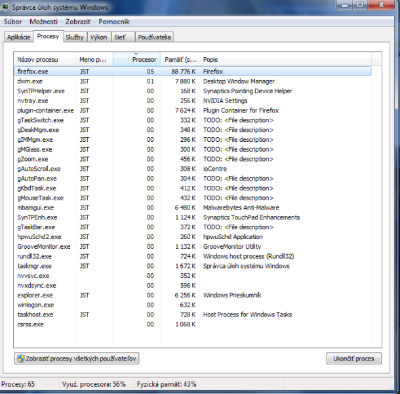The image size is (400, 394).
Task: Select nvxdsync.exe process
Action: point(193,285)
